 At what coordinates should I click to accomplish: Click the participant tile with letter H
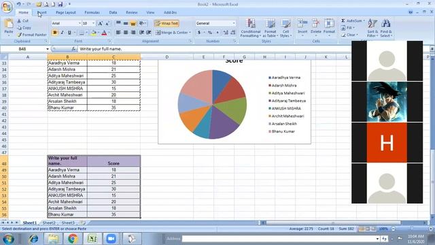[387, 143]
